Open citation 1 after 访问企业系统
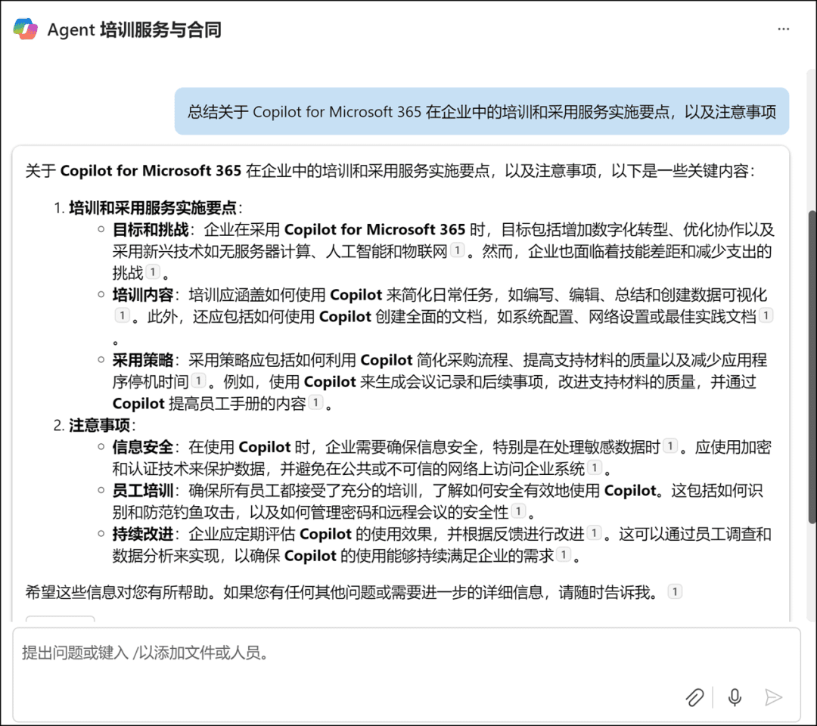 pyautogui.click(x=595, y=467)
